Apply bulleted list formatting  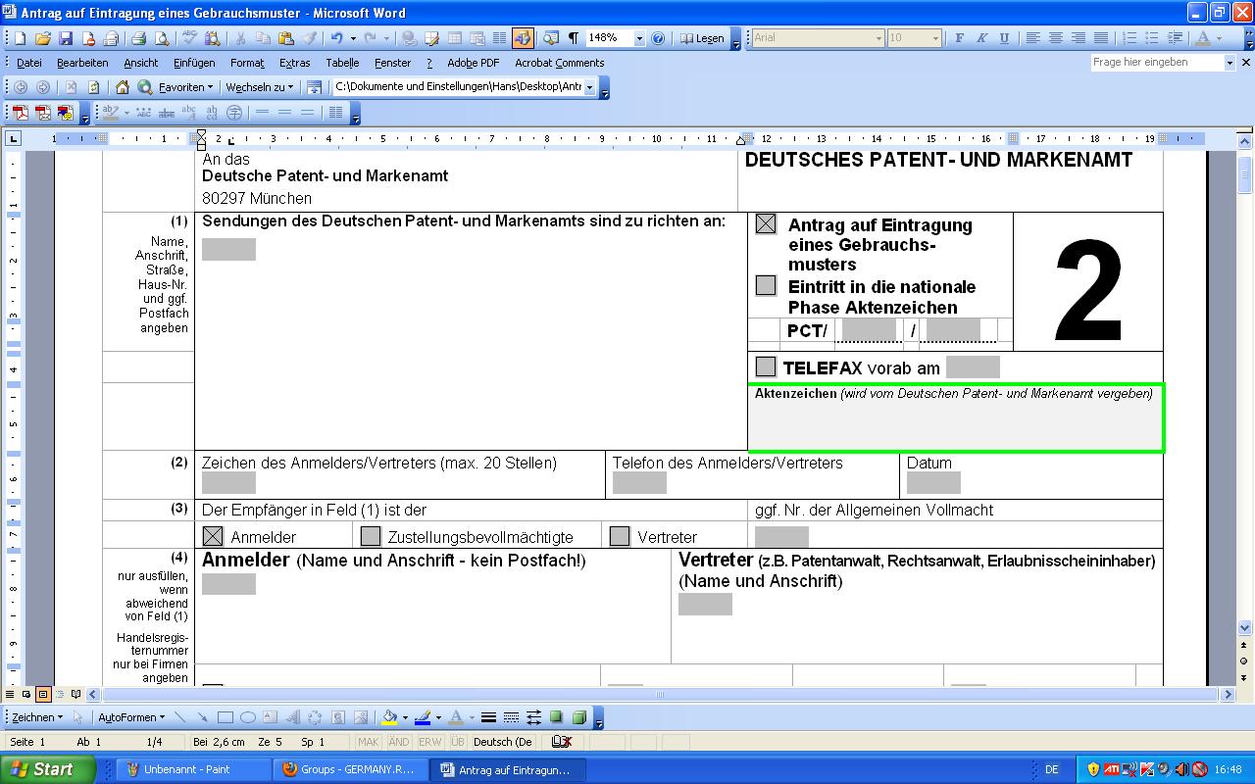1152,38
